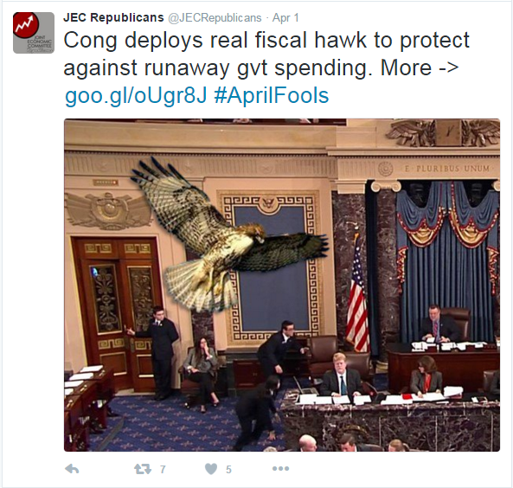Viewport: 513px width, 488px height.
Task: Open the JEC Republicans display name
Action: tap(113, 17)
